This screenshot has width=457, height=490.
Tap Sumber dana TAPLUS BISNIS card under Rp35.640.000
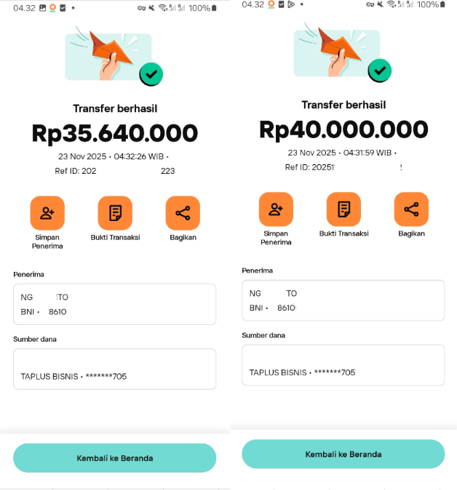114,369
